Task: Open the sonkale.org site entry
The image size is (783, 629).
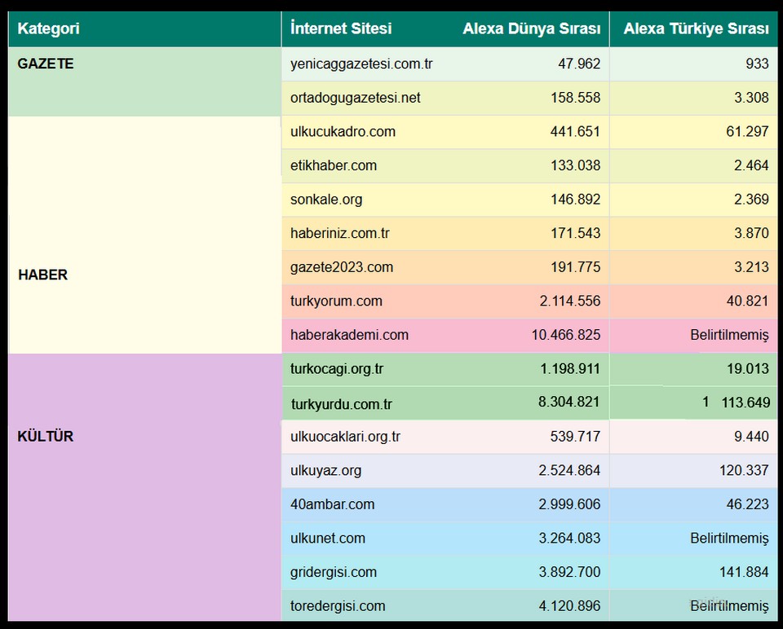Action: pos(326,200)
